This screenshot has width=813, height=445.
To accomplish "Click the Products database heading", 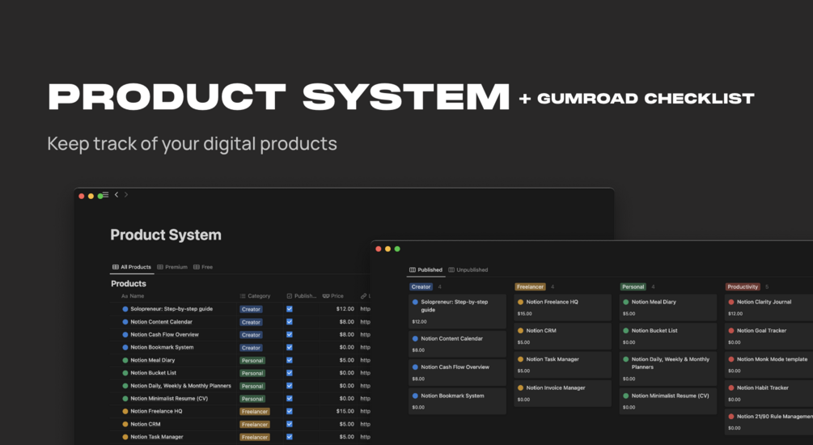I will [129, 284].
